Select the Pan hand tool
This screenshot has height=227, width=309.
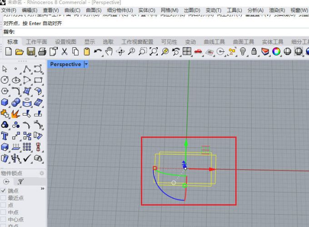coord(109,52)
